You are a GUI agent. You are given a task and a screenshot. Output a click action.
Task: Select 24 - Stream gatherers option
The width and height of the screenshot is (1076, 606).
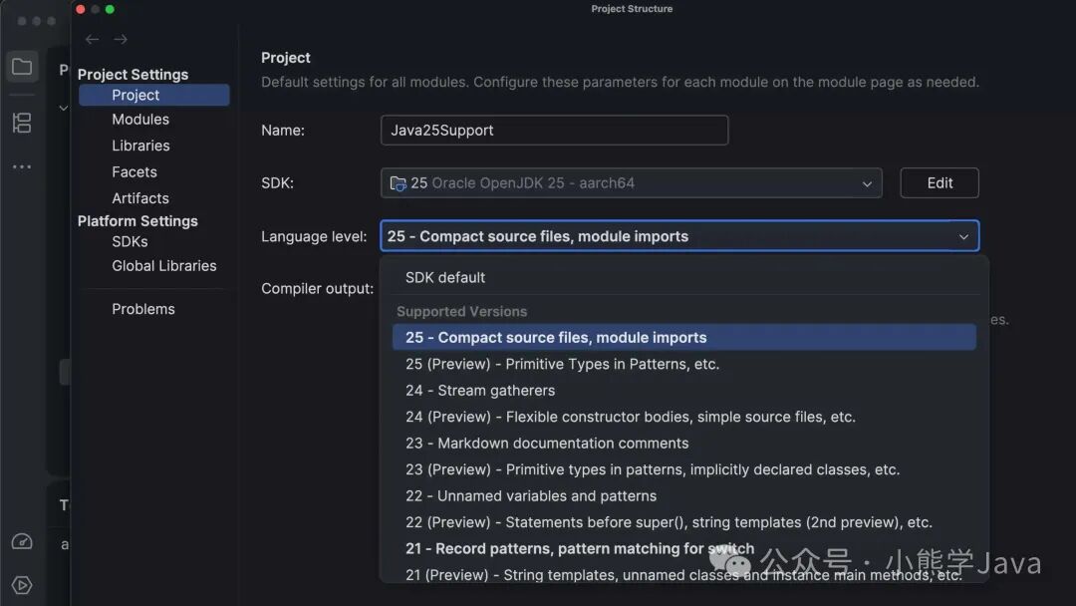coord(480,391)
